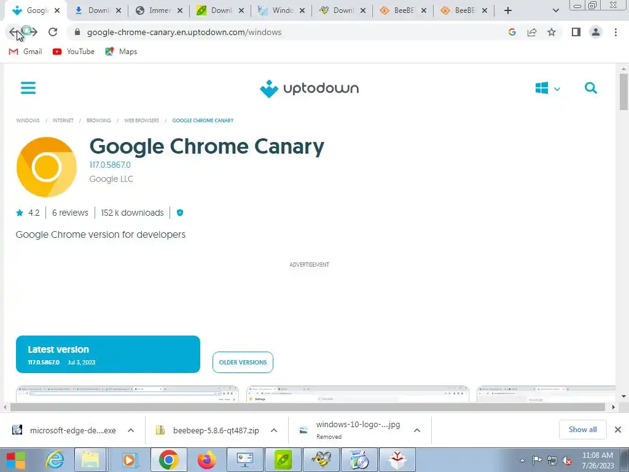Click muted volume tray icon
629x472 pixels.
pos(567,461)
